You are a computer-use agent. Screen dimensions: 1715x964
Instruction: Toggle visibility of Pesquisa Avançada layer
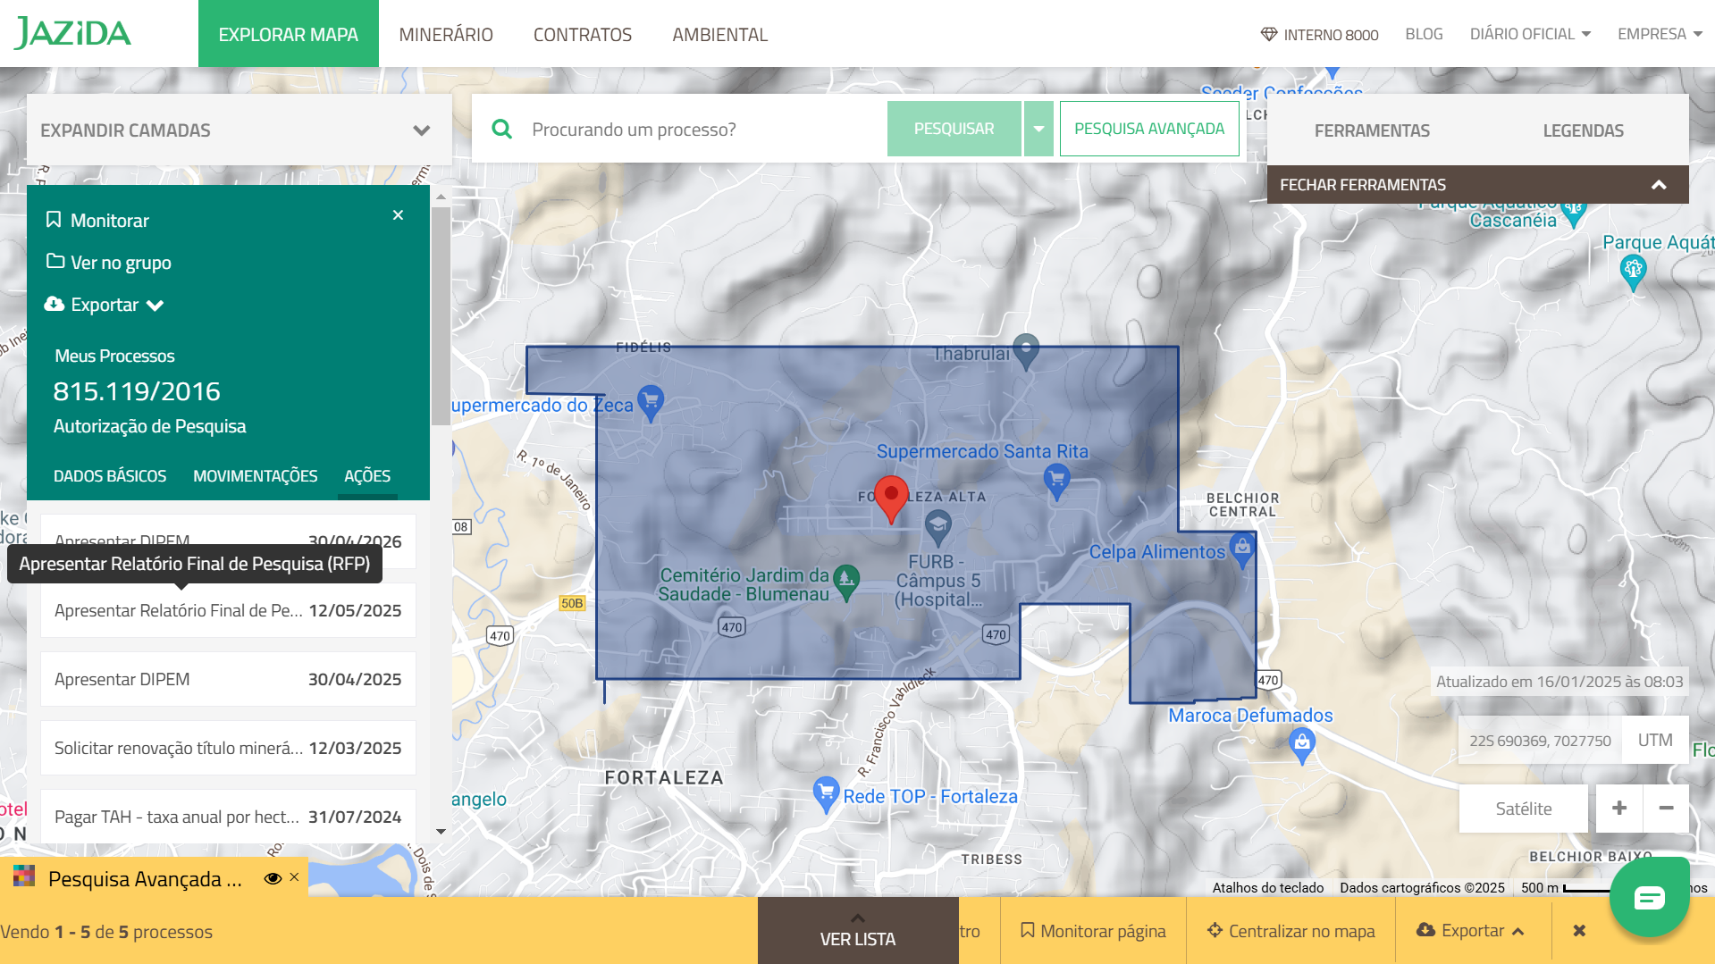tap(273, 878)
